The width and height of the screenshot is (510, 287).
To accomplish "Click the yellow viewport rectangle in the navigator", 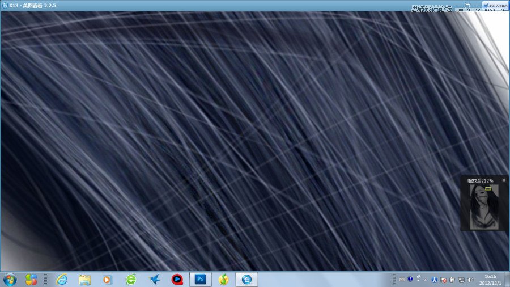I will coord(488,189).
